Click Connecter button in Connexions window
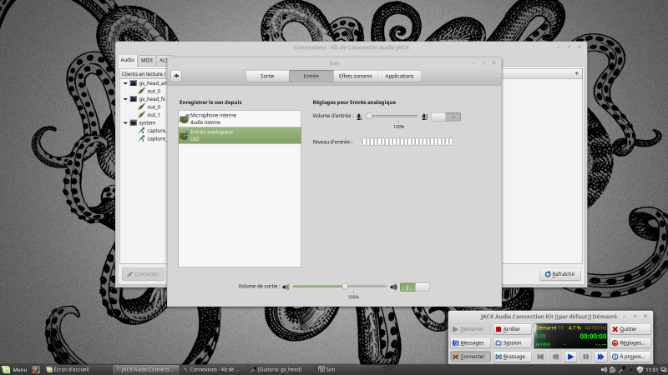668x375 pixels. click(143, 274)
